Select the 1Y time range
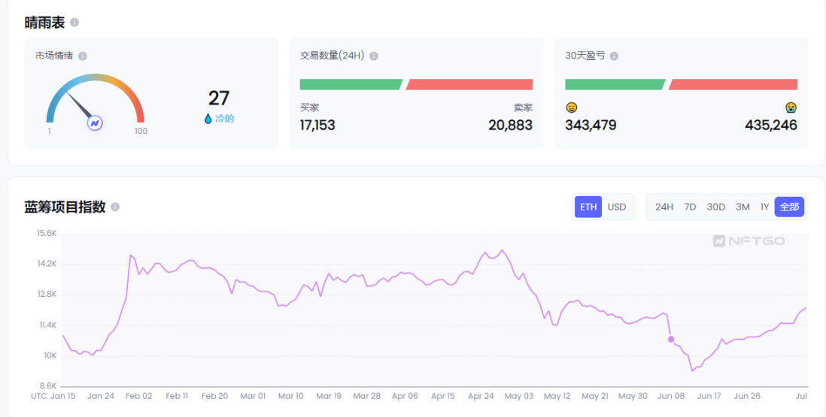The image size is (826, 417). (764, 207)
